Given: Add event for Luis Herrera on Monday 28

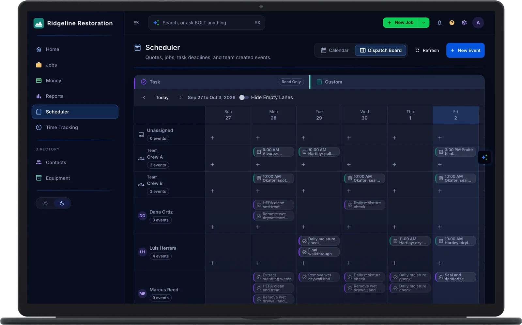Looking at the screenshot, I should pyautogui.click(x=258, y=263).
